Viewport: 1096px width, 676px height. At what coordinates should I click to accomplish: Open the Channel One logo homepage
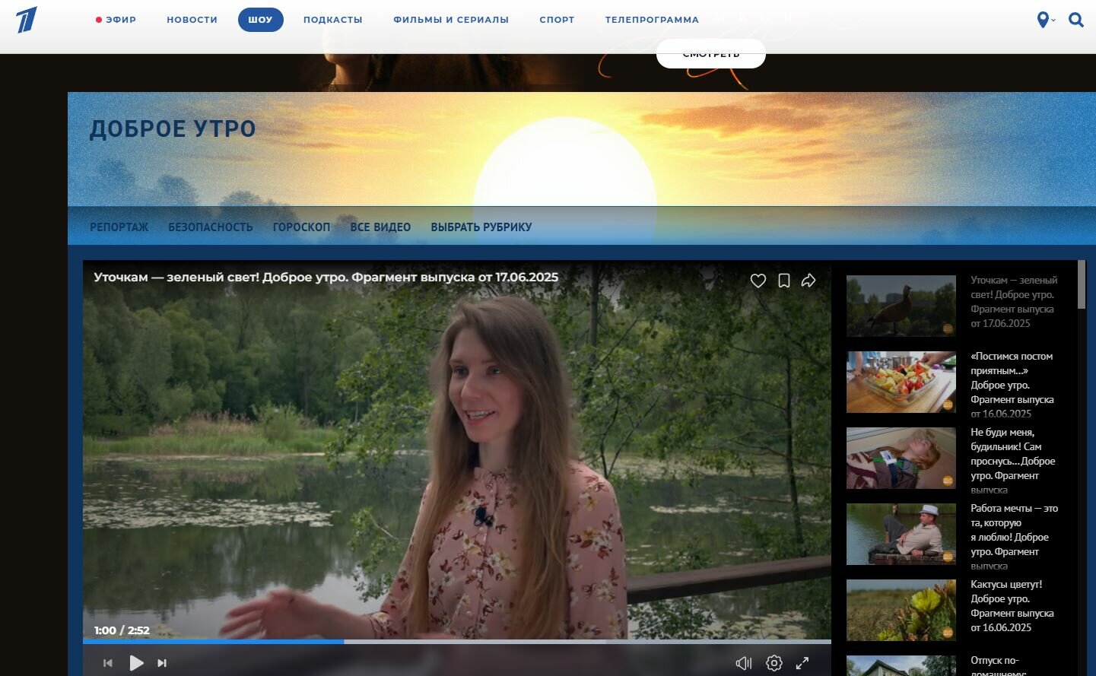[27, 20]
